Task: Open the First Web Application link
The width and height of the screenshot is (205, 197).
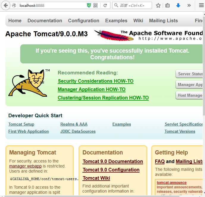Action: (x=29, y=131)
